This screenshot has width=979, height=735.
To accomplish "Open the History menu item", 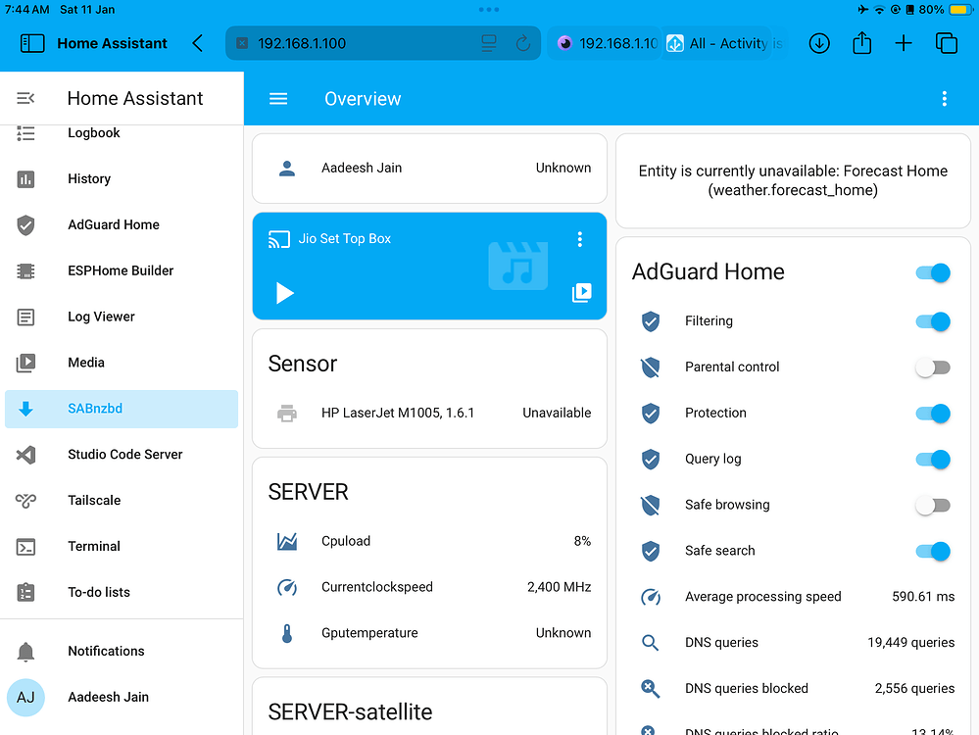I will tap(89, 178).
